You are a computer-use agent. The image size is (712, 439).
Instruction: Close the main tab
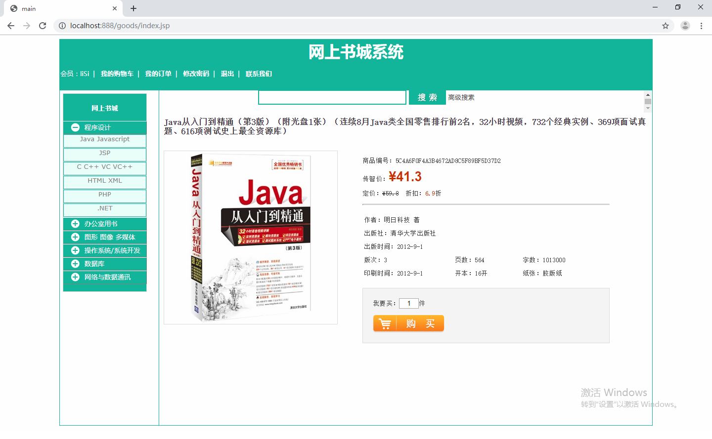click(x=115, y=8)
